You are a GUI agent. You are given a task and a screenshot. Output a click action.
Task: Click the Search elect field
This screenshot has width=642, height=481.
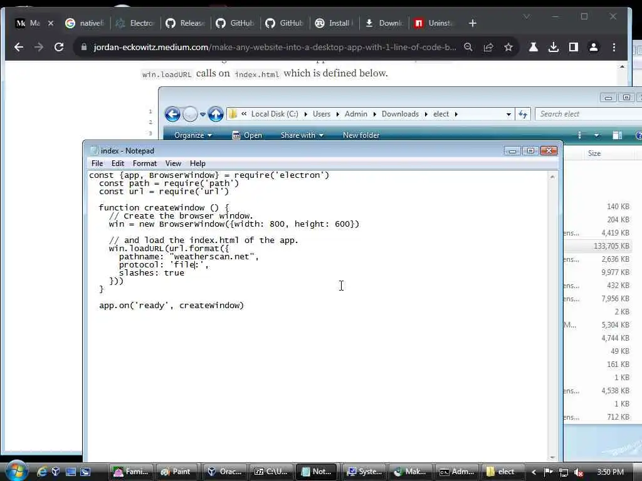(588, 114)
